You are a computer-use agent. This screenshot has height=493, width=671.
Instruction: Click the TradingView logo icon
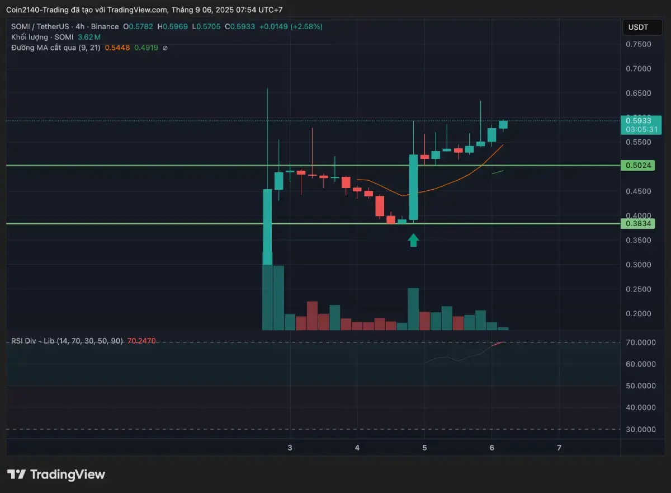(16, 475)
